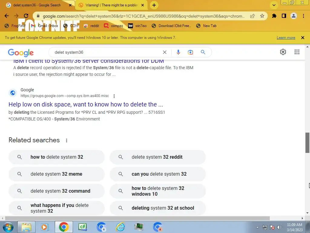Go to the Google logo homepage
The image size is (310, 233).
21,53
